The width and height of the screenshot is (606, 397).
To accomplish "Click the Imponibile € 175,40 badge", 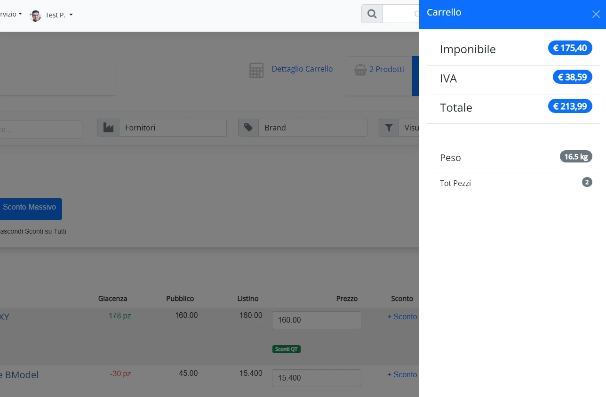I will click(570, 48).
